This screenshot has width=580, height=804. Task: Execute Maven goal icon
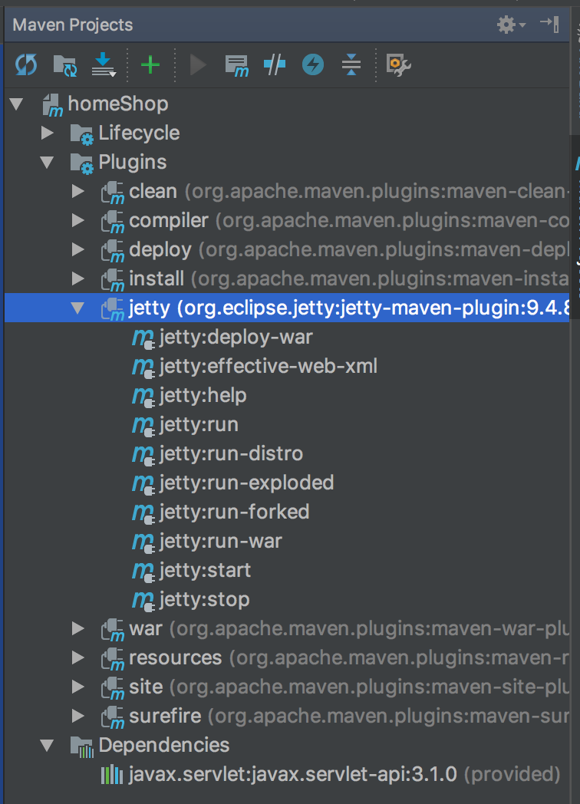236,66
